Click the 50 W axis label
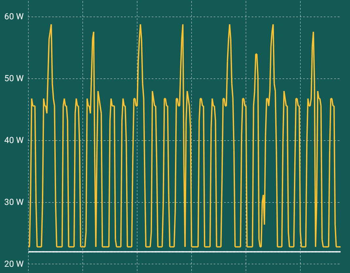 [x=14, y=78]
